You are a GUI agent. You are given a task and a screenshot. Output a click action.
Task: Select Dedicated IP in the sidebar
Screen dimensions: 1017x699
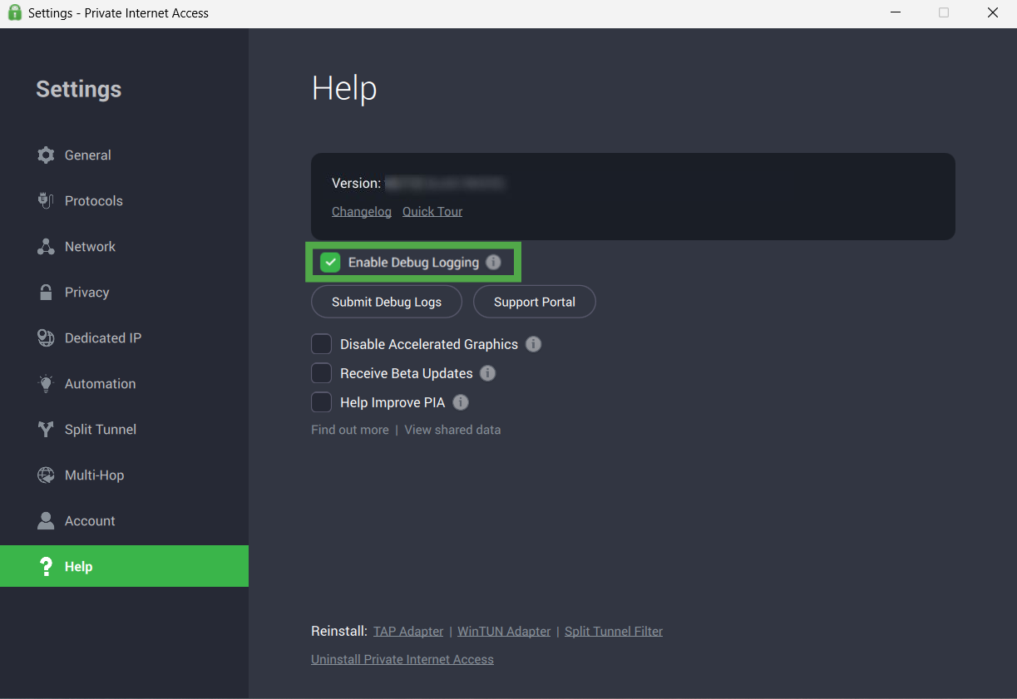[124, 338]
